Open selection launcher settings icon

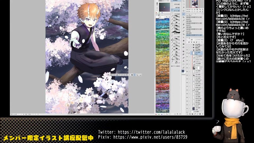tap(140, 75)
